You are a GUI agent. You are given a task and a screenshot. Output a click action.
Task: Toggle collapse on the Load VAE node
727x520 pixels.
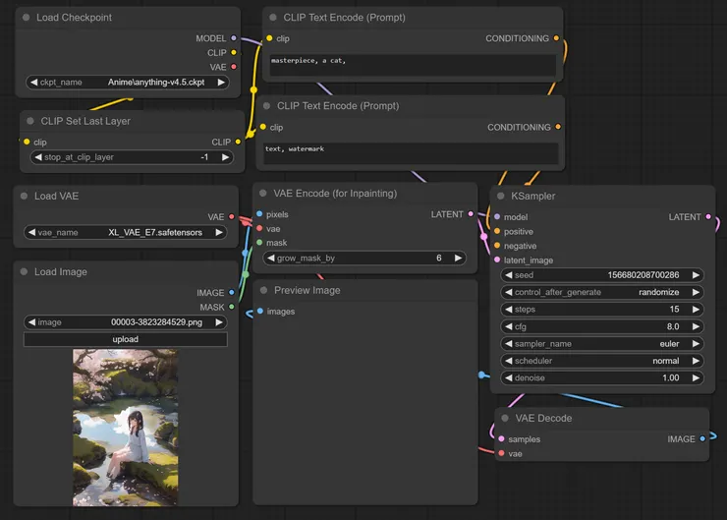pyautogui.click(x=23, y=196)
